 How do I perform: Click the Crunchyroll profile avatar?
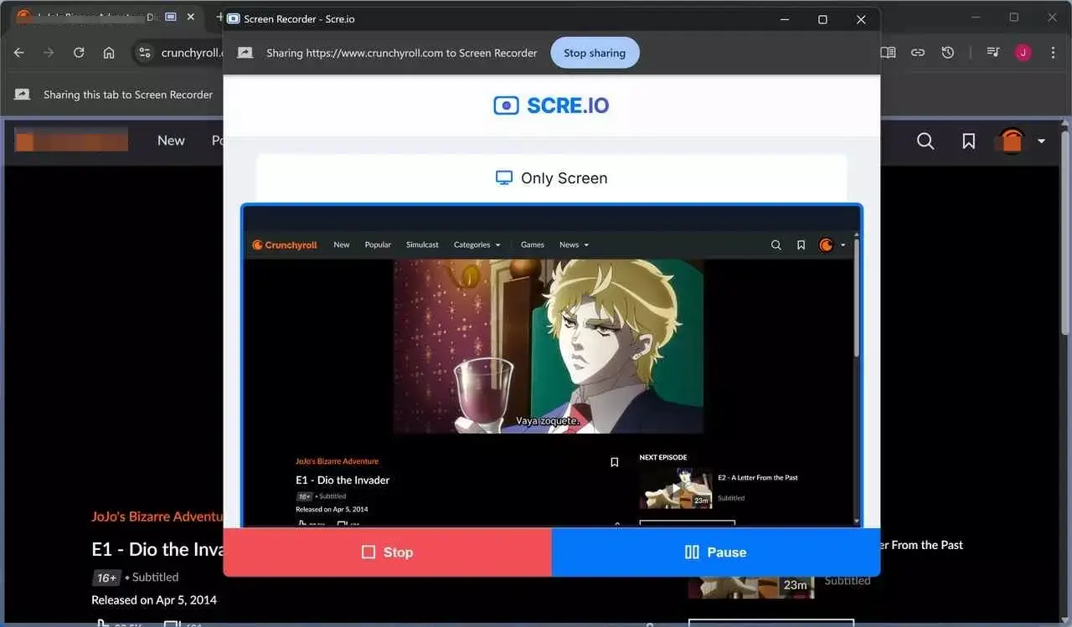tap(1013, 141)
